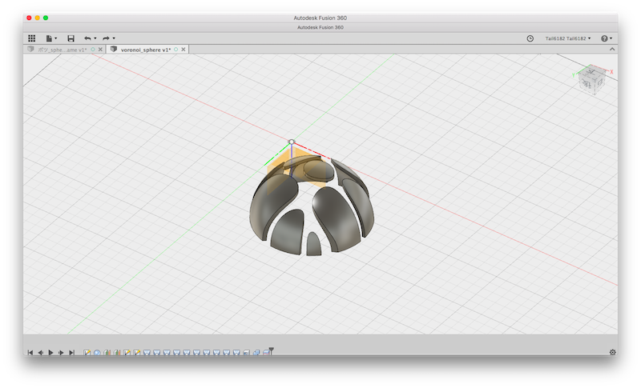This screenshot has height=388, width=641.
Task: Redo the last action
Action: pos(106,38)
